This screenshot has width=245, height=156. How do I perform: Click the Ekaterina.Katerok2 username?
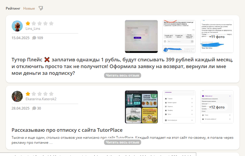coord(41,99)
